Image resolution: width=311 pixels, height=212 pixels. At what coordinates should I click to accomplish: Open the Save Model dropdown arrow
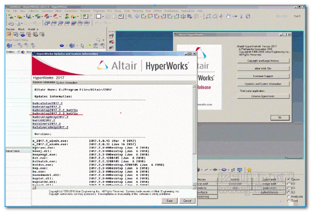(33, 17)
